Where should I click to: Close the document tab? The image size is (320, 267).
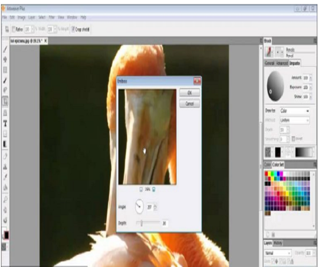pos(46,41)
